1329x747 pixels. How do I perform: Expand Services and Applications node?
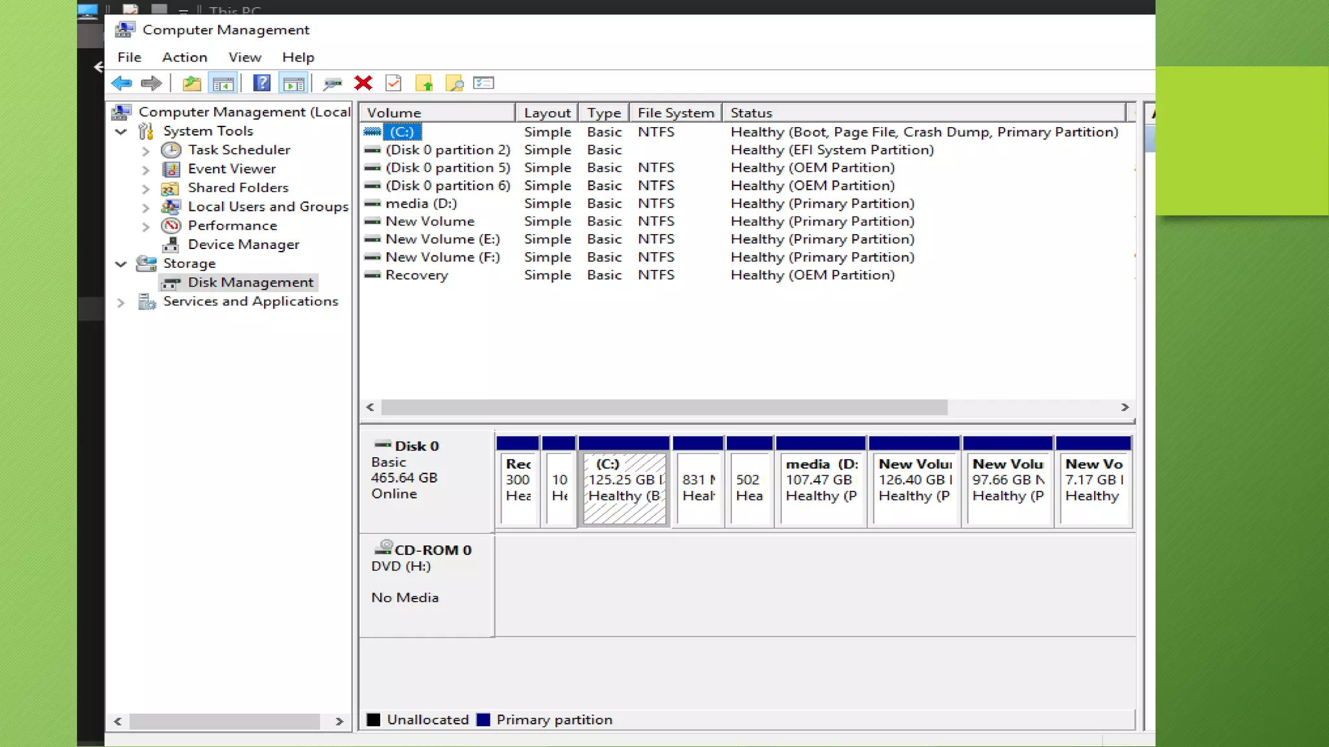coord(121,302)
